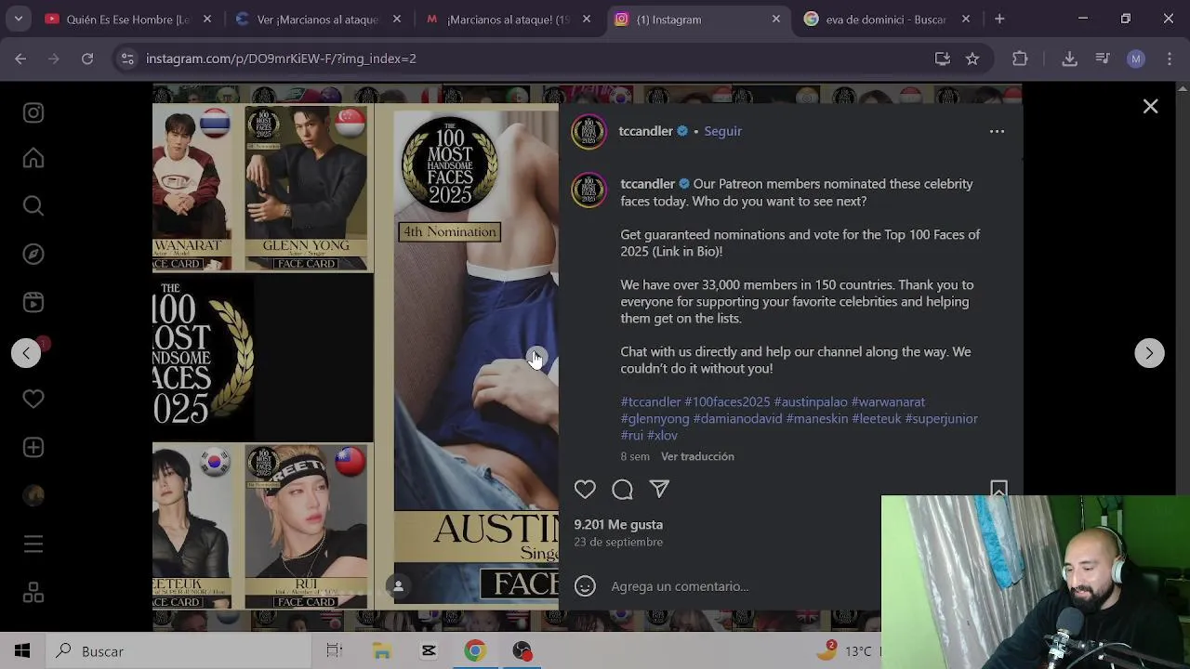This screenshot has width=1190, height=669.
Task: Open Chrome extensions puzzle icon
Action: (x=1020, y=59)
